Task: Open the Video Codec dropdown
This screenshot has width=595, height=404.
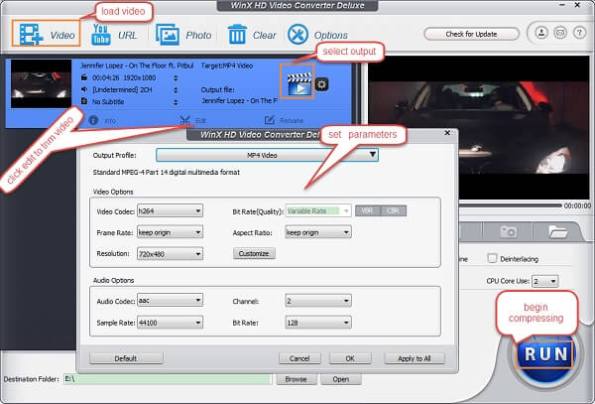Action: [170, 210]
